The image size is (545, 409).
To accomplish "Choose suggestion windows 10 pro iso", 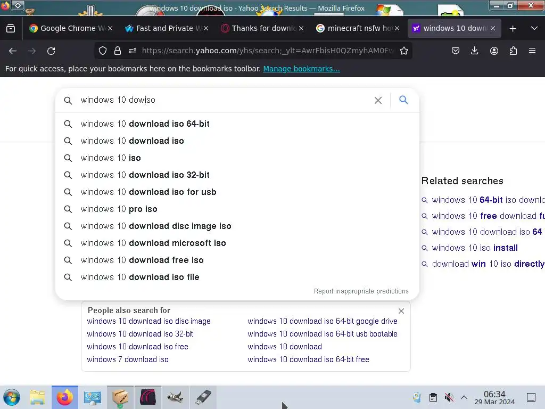I will tap(237, 209).
